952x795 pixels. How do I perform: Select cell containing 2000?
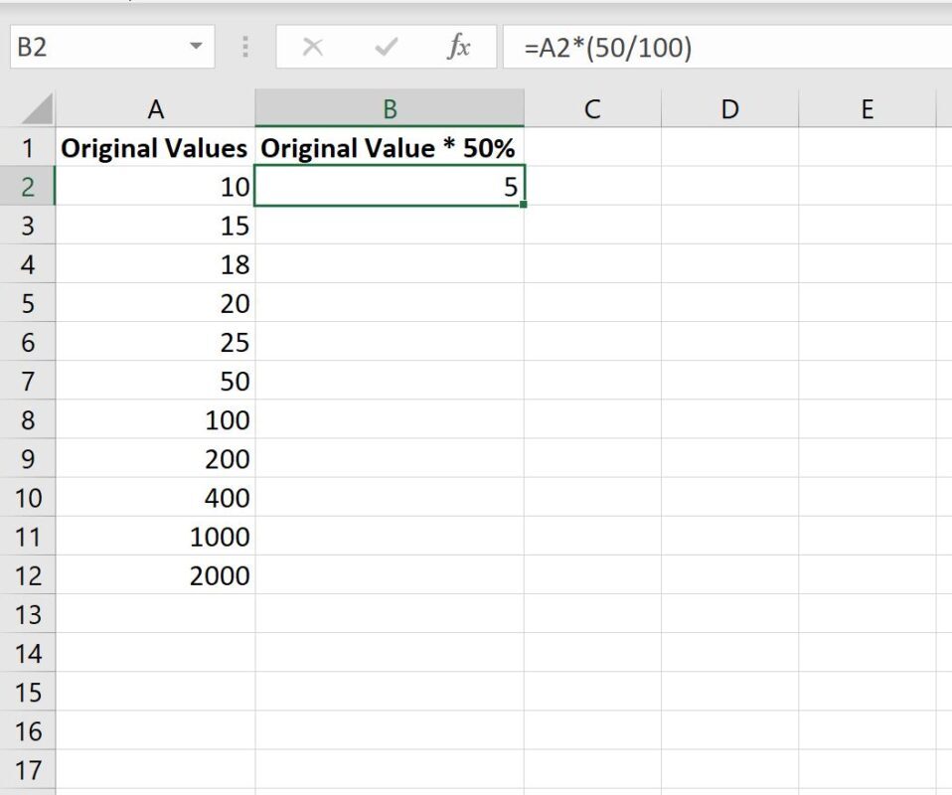tap(155, 575)
